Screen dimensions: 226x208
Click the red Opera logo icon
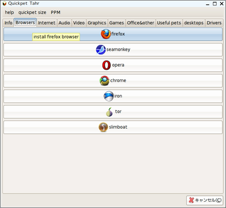click(106, 65)
